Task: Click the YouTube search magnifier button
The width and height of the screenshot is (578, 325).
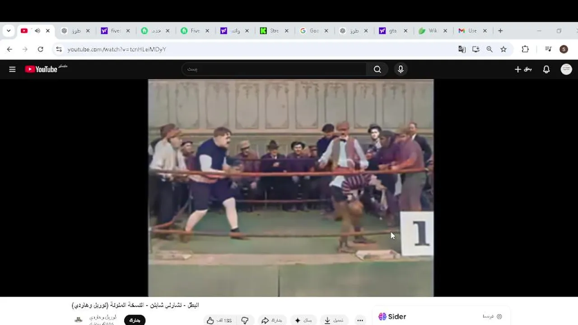Action: pyautogui.click(x=378, y=69)
